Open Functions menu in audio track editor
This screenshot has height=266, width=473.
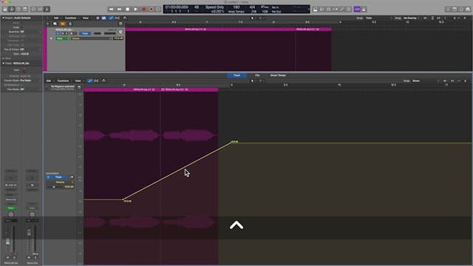[x=64, y=81]
